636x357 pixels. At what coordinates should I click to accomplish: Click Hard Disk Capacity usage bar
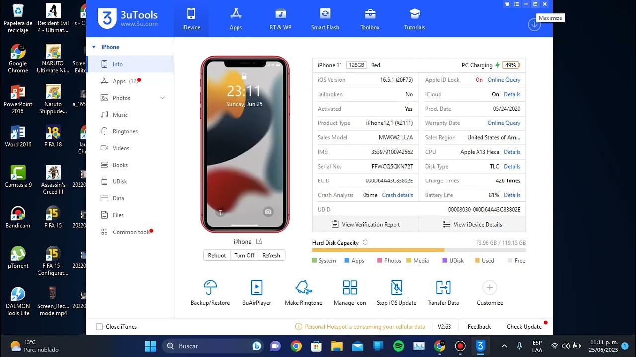coord(419,250)
